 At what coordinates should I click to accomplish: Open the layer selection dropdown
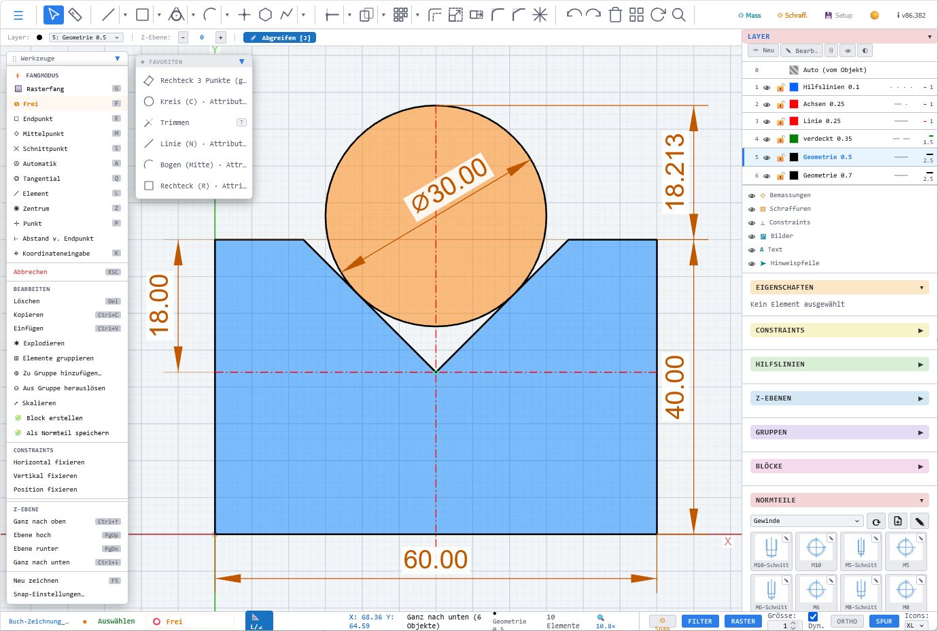point(86,37)
